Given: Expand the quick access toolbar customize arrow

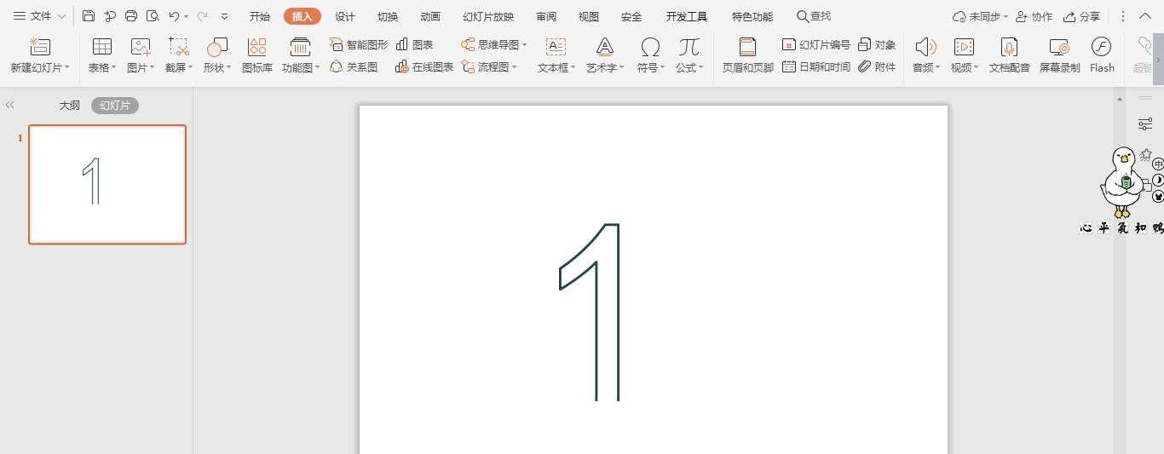Looking at the screenshot, I should pyautogui.click(x=224, y=16).
